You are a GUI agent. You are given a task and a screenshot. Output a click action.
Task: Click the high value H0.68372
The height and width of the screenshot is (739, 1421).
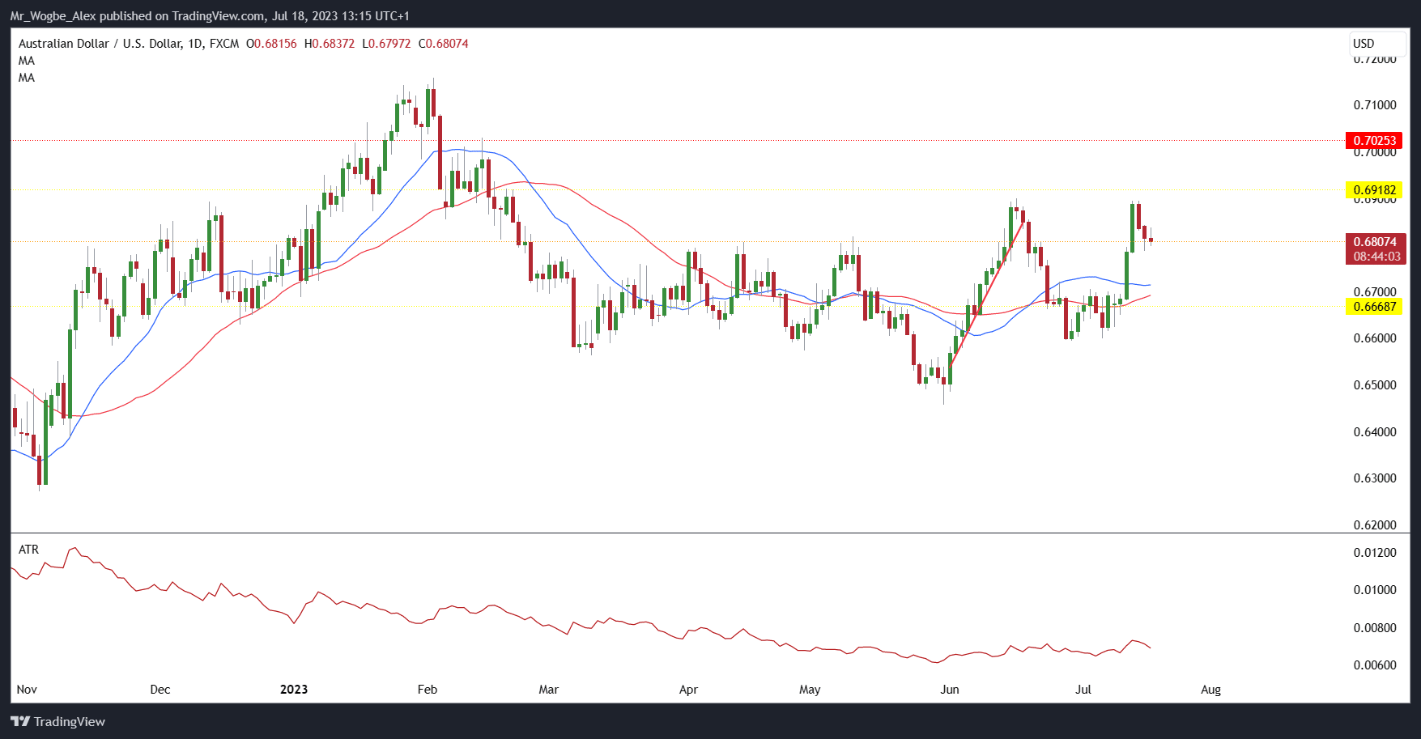pos(330,44)
